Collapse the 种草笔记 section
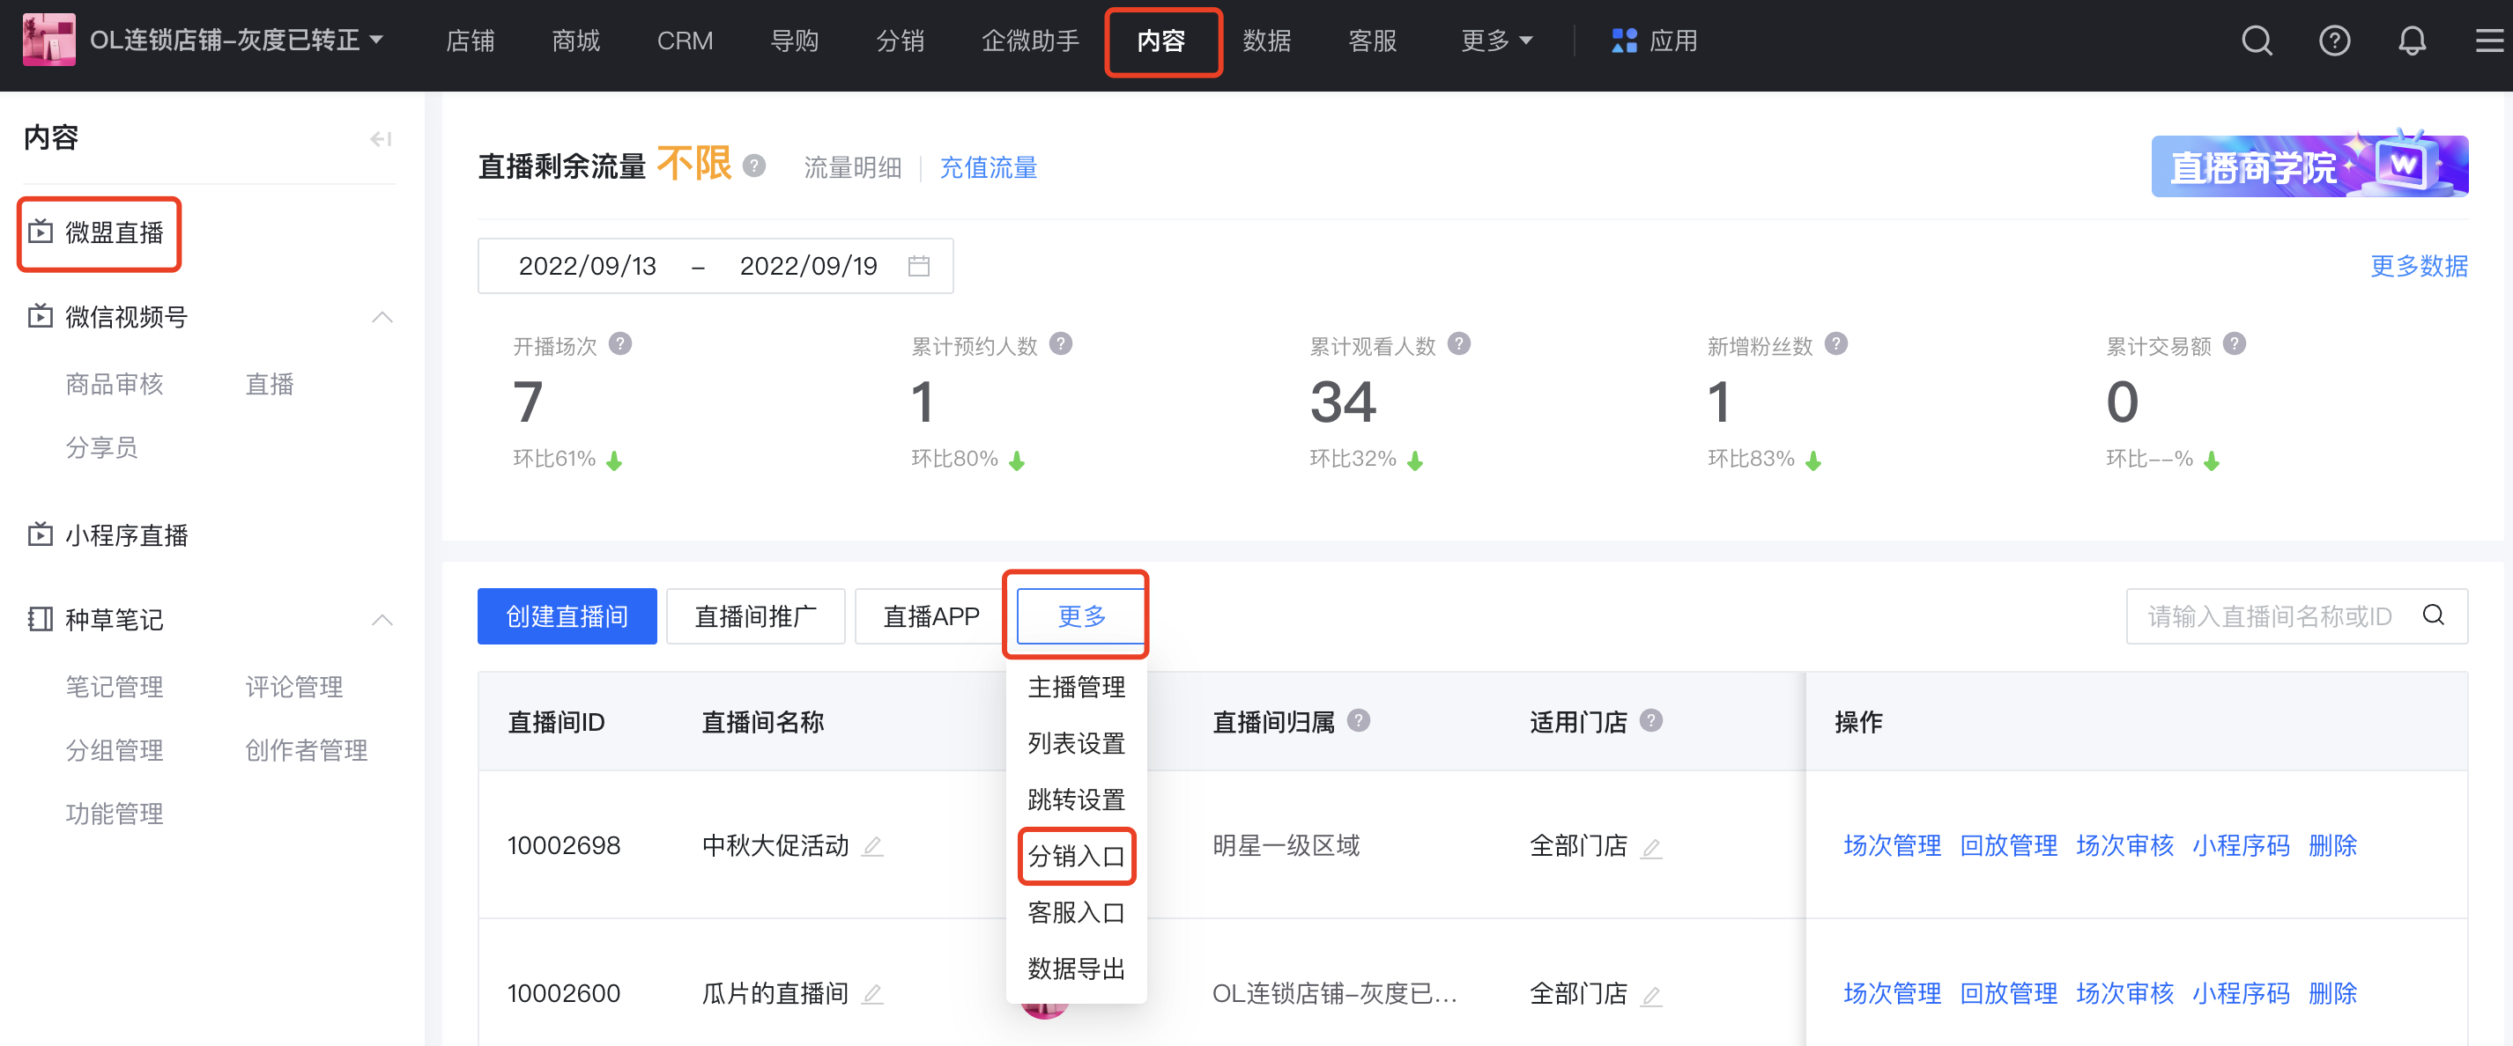Screen dimensions: 2513x1046 tap(382, 620)
